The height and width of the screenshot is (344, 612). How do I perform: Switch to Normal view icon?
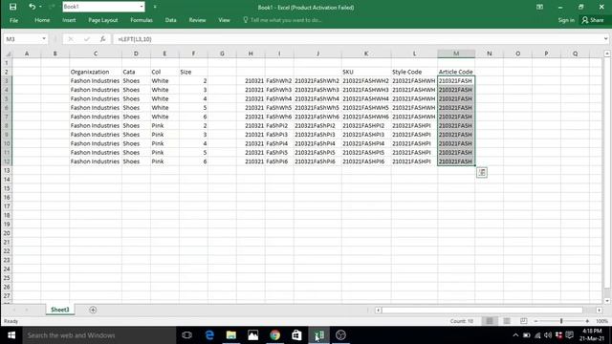[490, 321]
